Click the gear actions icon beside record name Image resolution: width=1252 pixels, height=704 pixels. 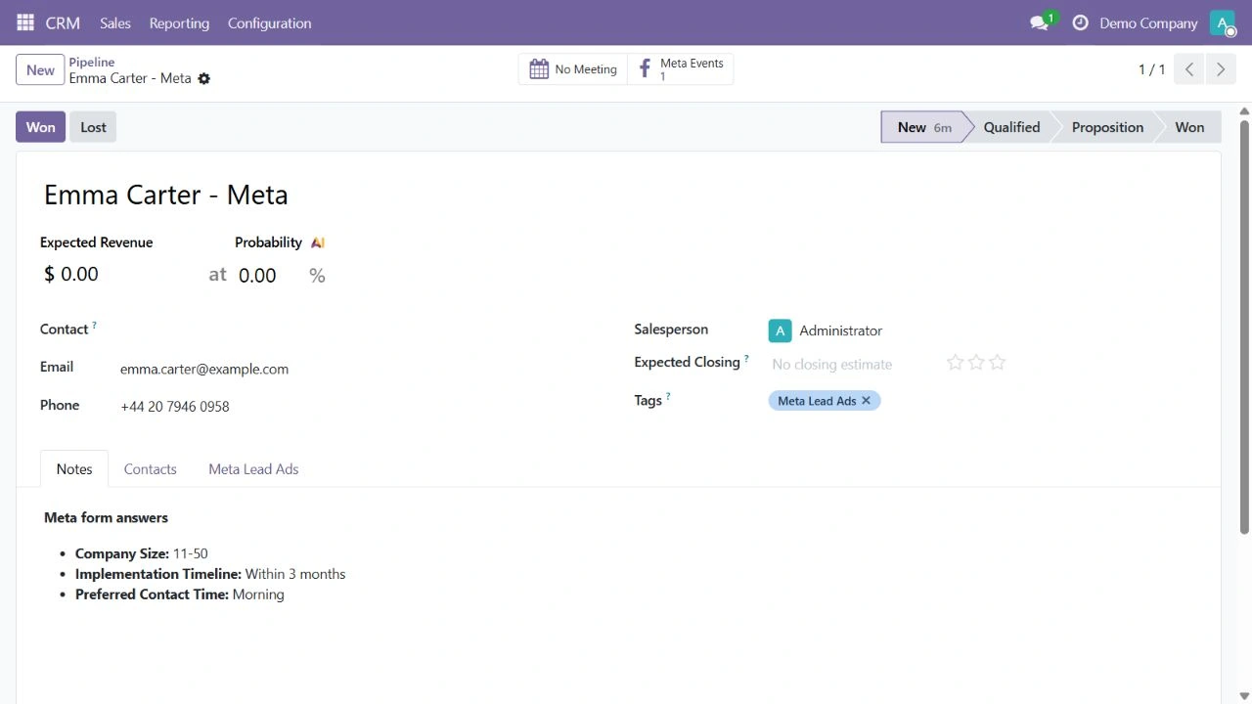(x=204, y=78)
